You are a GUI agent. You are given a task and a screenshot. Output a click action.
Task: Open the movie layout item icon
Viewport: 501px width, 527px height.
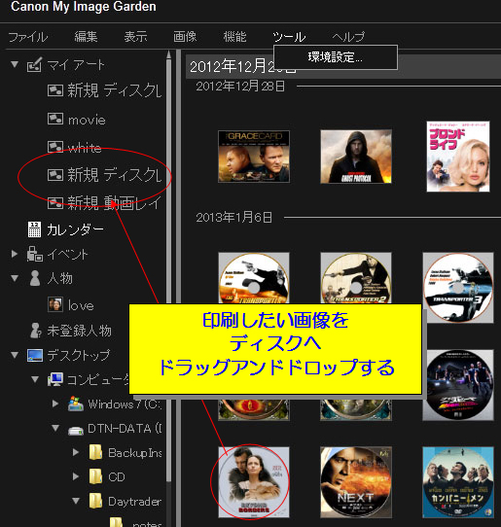click(55, 119)
